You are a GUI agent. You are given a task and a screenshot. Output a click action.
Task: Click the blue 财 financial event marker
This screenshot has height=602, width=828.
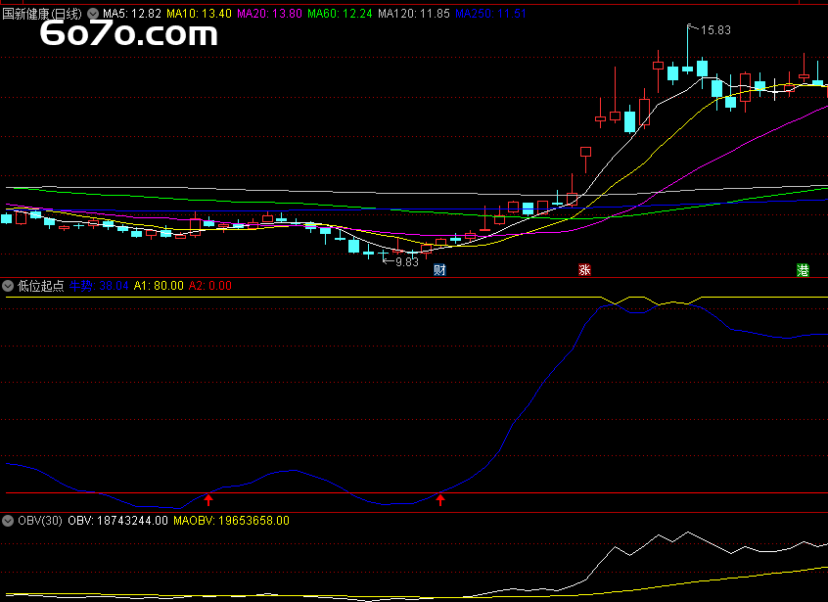click(x=439, y=270)
